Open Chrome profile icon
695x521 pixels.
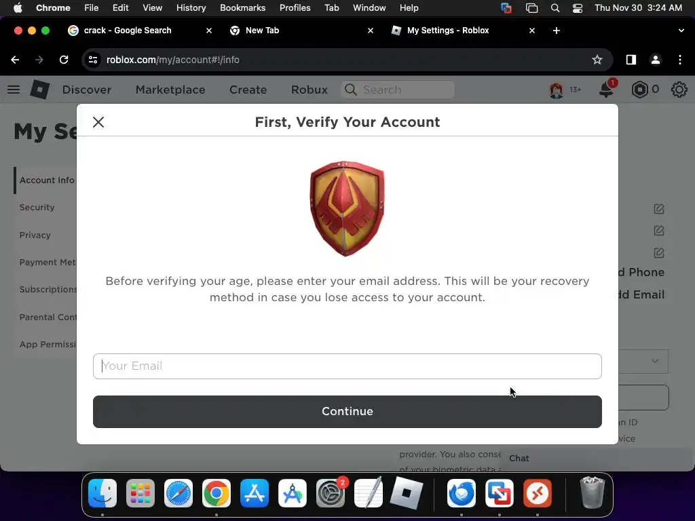(x=655, y=60)
